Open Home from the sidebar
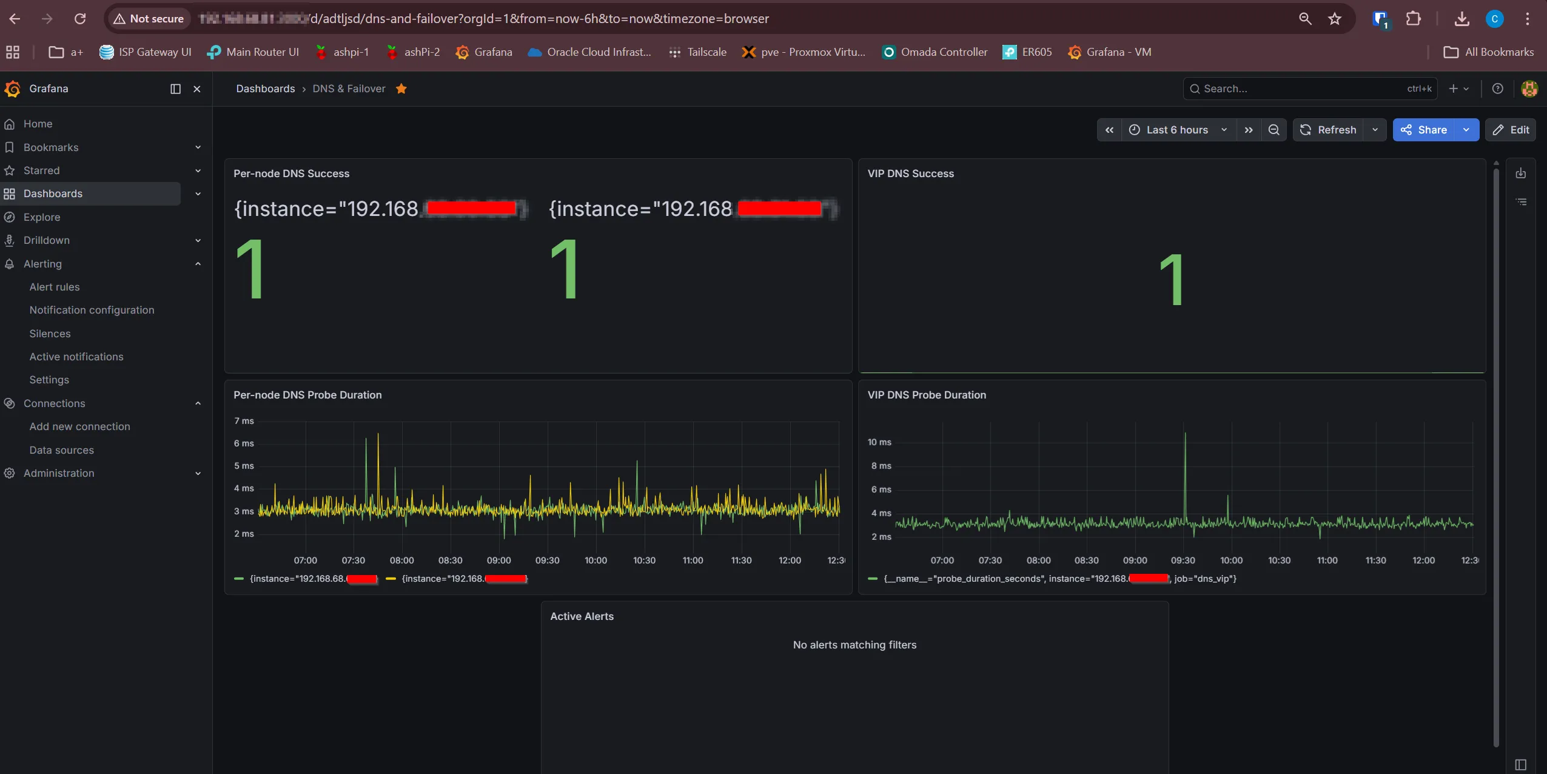This screenshot has width=1547, height=774. 38,124
